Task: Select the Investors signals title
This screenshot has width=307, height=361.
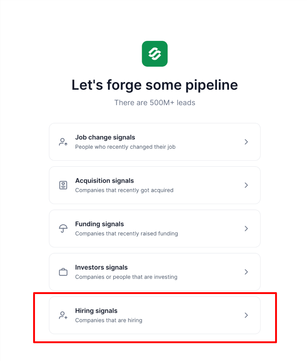Action: tap(101, 267)
